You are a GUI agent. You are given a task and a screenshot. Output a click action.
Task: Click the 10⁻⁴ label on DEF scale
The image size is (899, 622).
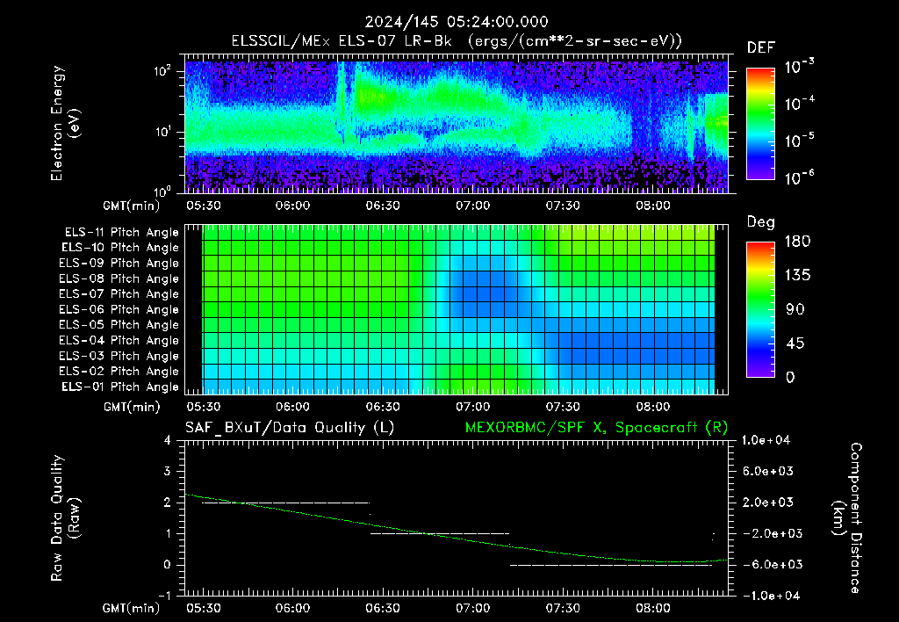(799, 104)
